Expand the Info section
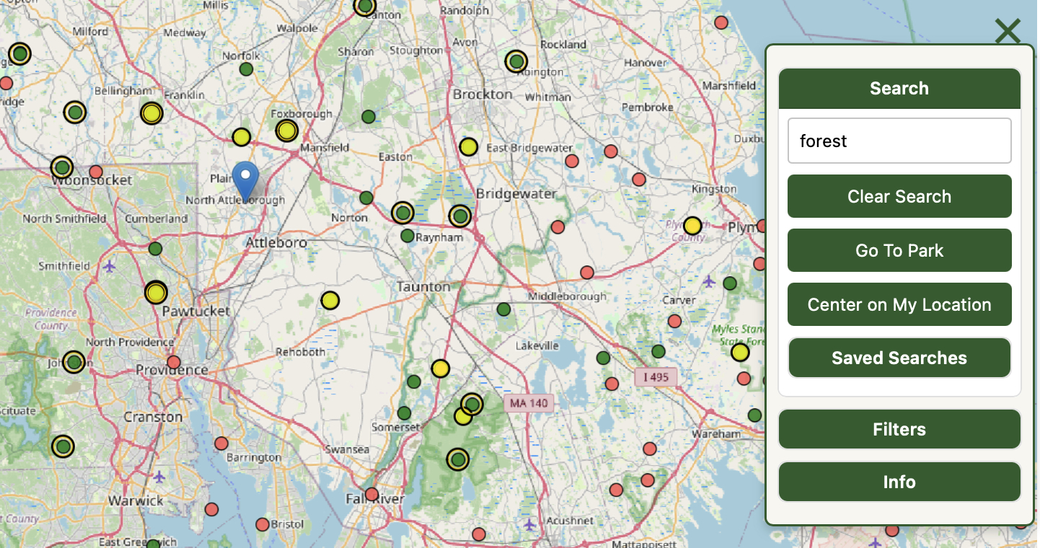This screenshot has width=1040, height=548. pyautogui.click(x=899, y=482)
